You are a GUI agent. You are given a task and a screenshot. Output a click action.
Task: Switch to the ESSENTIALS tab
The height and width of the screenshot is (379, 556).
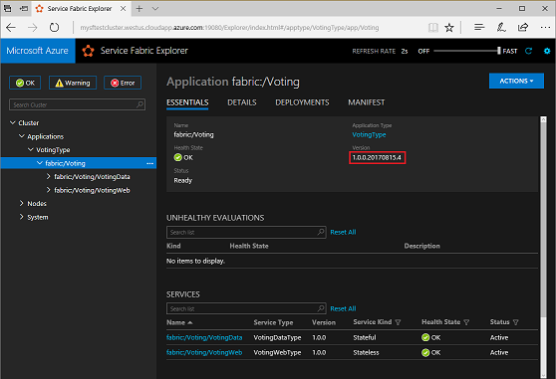click(187, 102)
